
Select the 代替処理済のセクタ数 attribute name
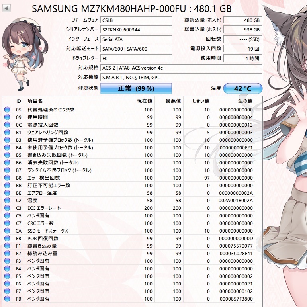coord(51,110)
